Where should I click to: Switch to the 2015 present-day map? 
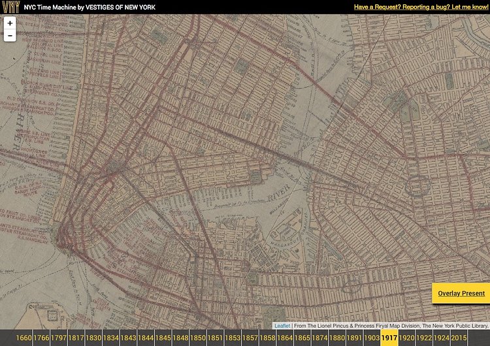click(x=459, y=338)
